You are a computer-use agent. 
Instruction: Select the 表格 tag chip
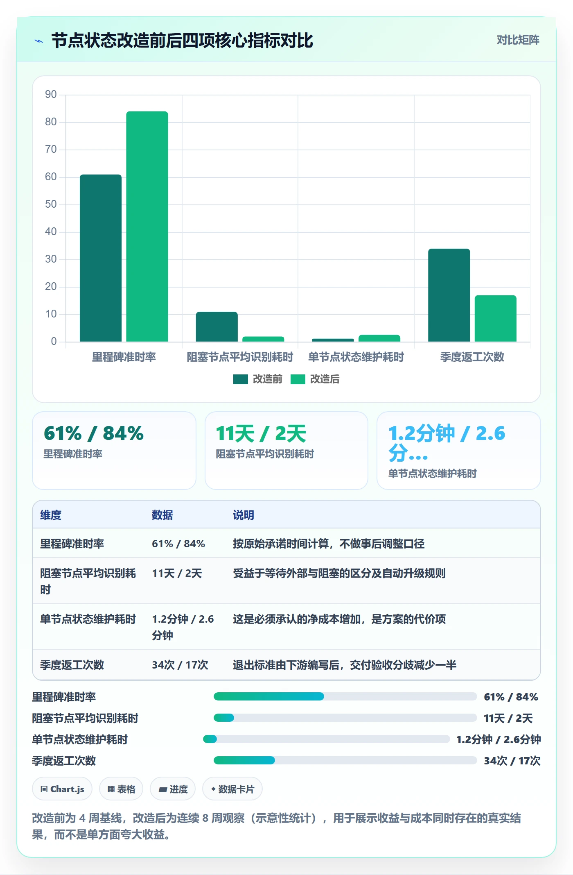pos(121,789)
